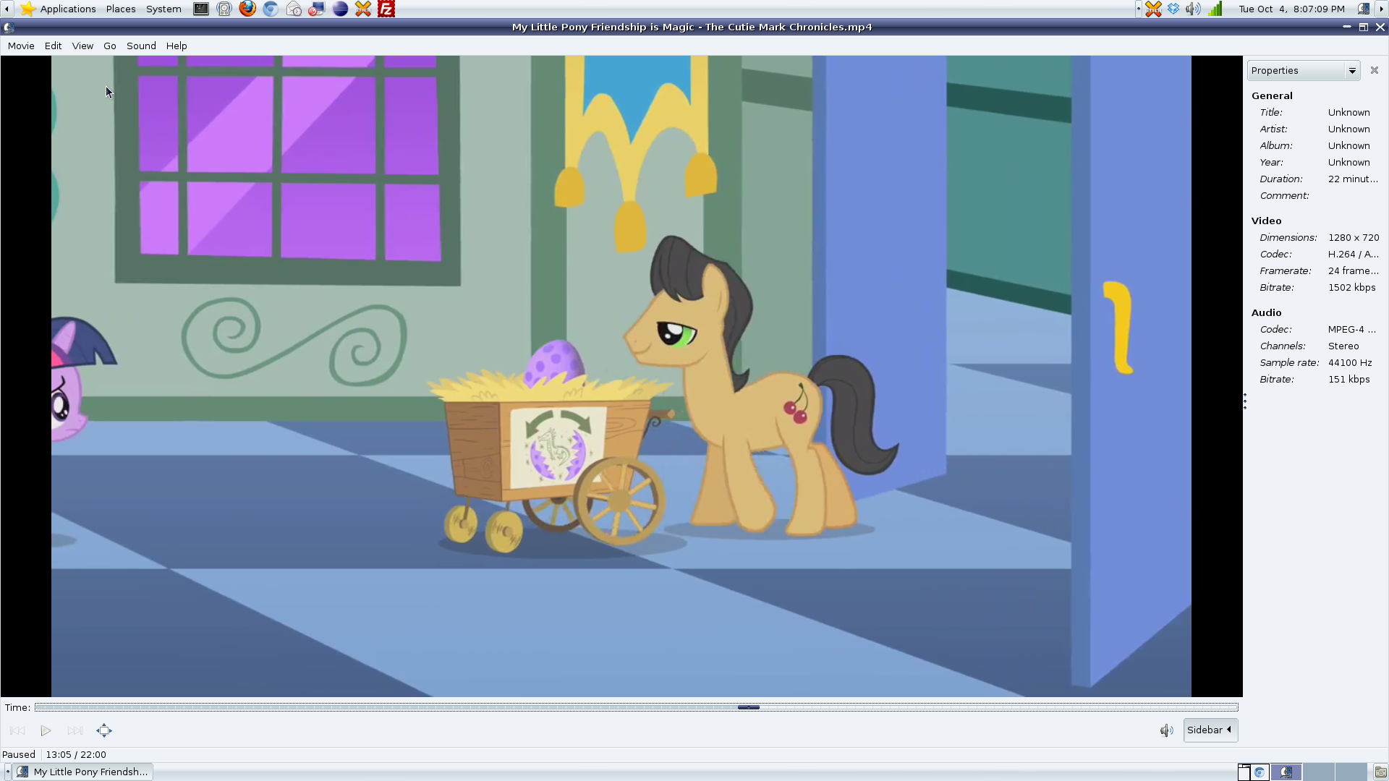Click the volume speaker button in the player
Viewport: 1389px width, 781px height.
[1166, 730]
